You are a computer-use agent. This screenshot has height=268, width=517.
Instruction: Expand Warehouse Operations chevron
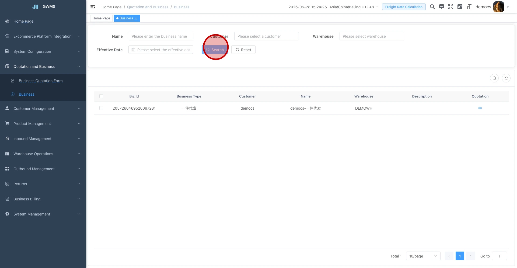coord(79,154)
